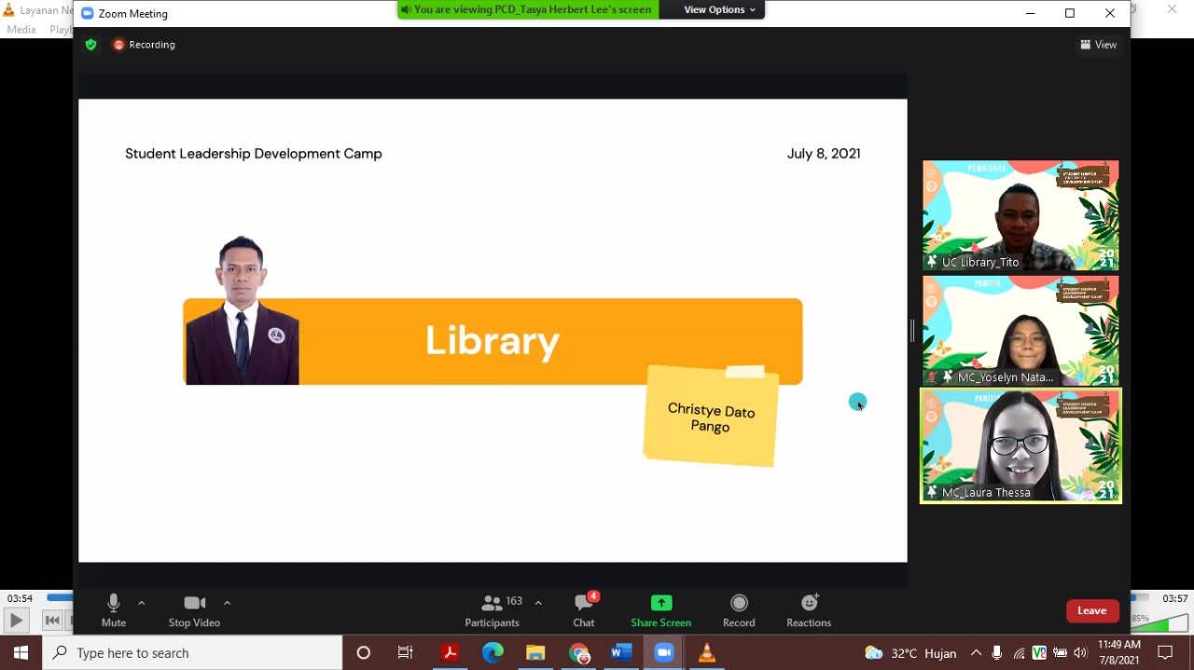Open the Media menu in VLC
The height and width of the screenshot is (670, 1194).
tap(21, 30)
